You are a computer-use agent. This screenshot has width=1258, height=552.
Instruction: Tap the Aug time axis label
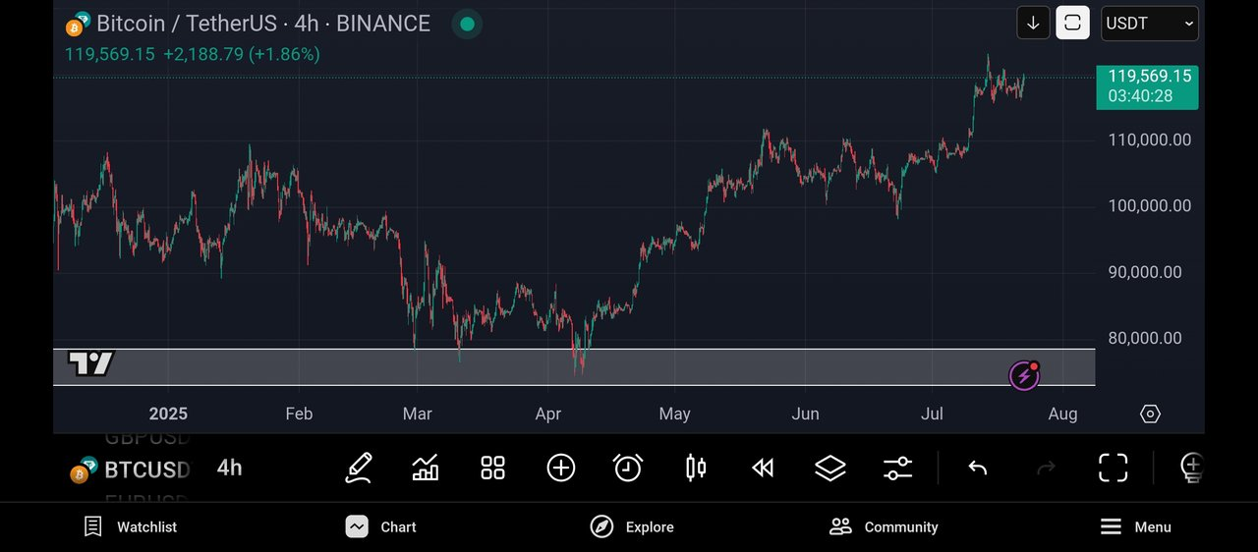click(1062, 414)
